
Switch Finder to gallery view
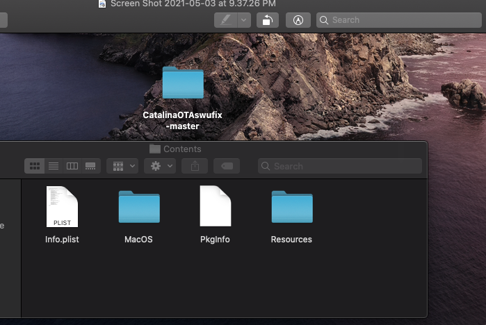pos(90,166)
